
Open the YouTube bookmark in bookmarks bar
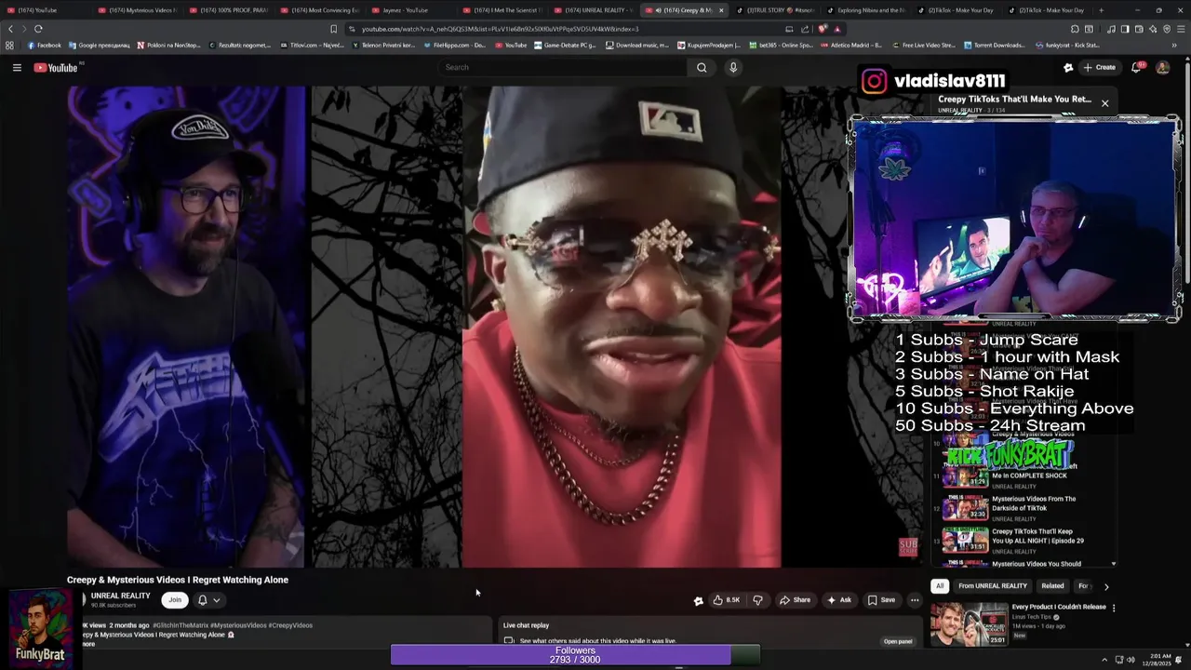tap(511, 45)
